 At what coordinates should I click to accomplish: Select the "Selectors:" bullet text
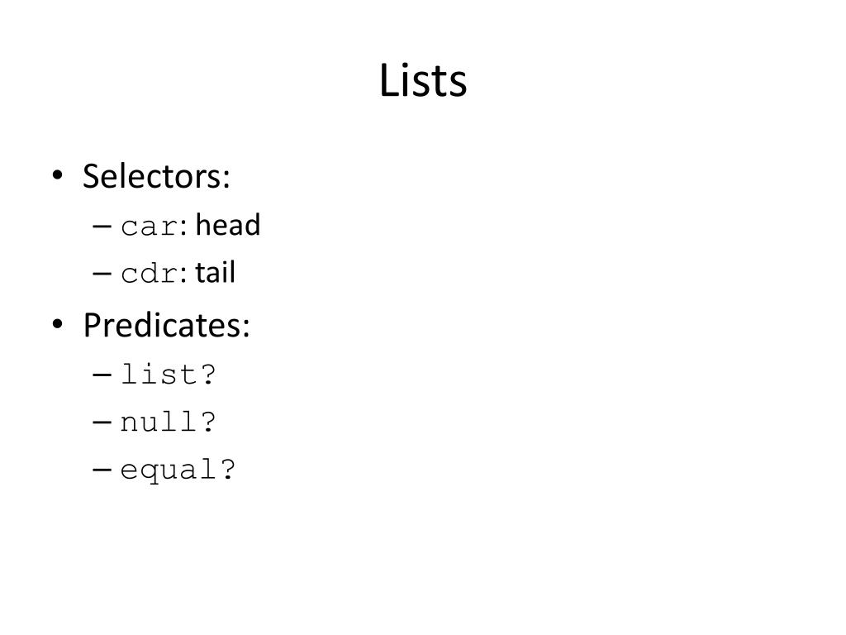(x=156, y=176)
